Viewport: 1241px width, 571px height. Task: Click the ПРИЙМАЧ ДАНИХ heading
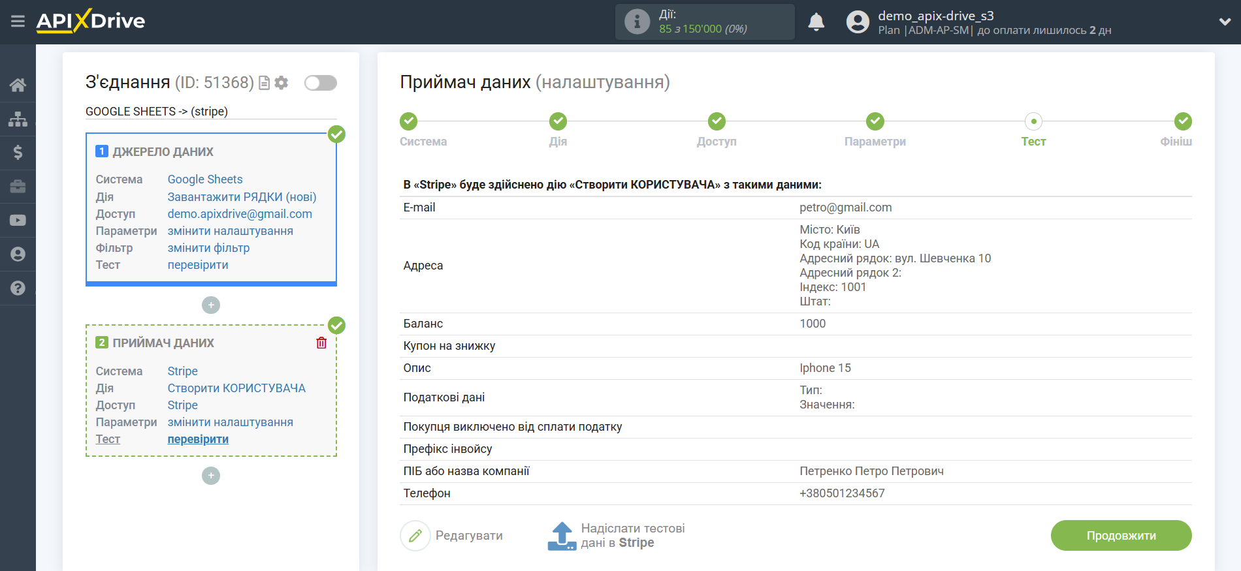[163, 343]
